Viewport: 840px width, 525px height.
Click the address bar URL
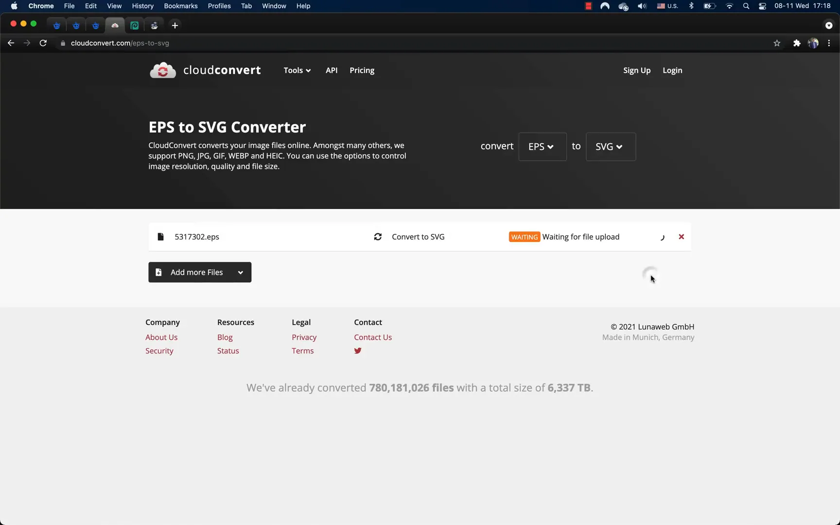pyautogui.click(x=120, y=43)
